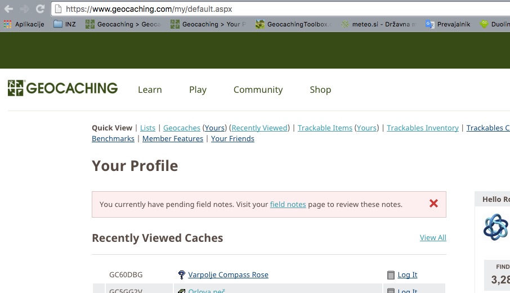The width and height of the screenshot is (510, 293).
Task: Click the Geocaching logo
Action: pos(63,88)
